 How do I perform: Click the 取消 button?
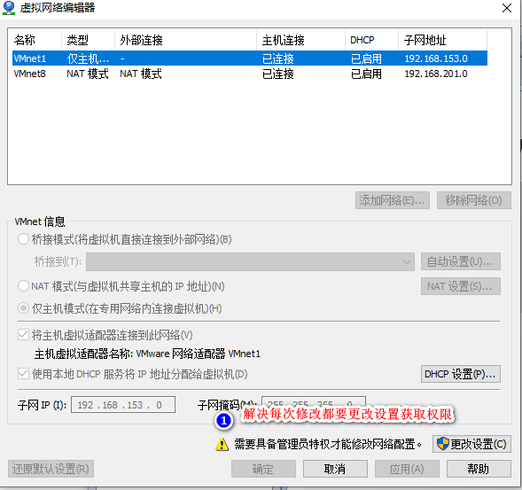click(335, 469)
